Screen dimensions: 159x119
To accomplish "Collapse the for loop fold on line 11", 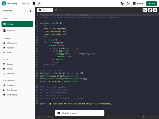I will (39, 43).
